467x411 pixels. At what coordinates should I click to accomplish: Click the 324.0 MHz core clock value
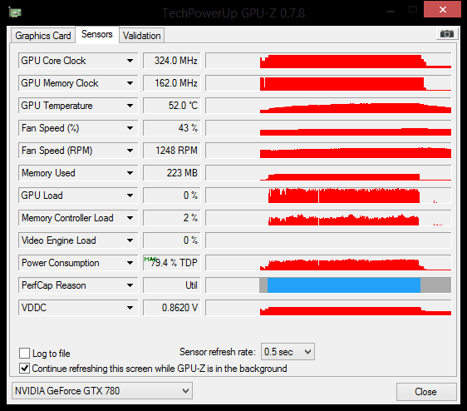(172, 61)
